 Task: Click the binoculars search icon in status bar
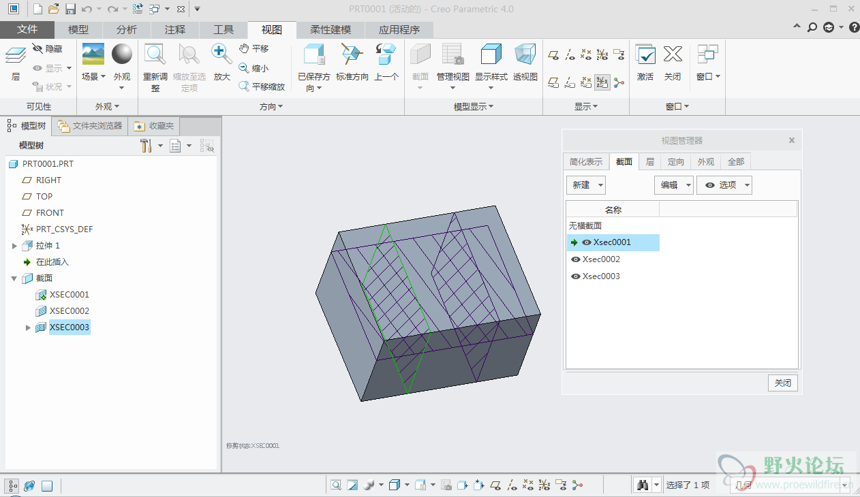tap(642, 485)
